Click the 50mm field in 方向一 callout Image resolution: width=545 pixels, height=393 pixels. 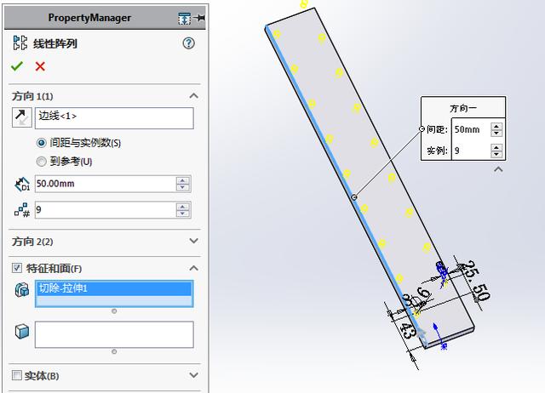[x=471, y=129]
